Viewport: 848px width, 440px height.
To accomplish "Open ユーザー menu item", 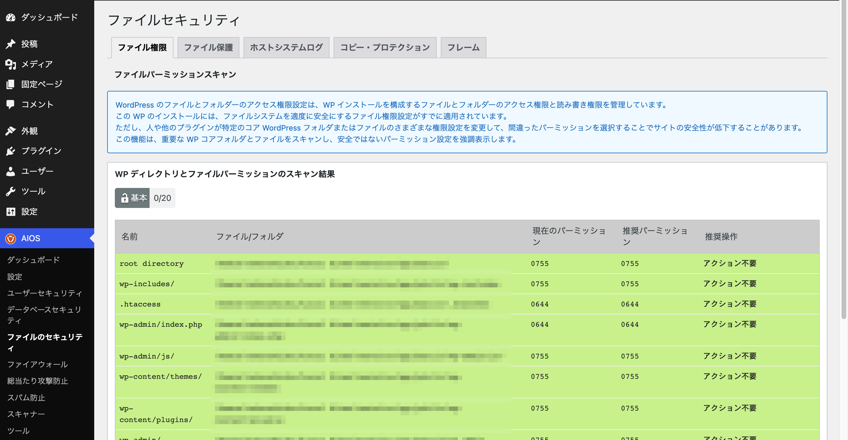I will 47,171.
